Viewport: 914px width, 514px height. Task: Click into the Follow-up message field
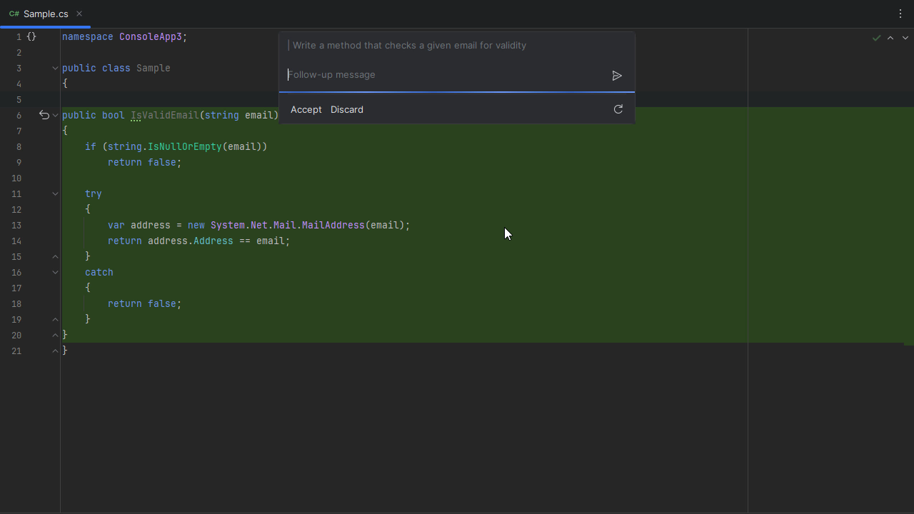(443, 75)
